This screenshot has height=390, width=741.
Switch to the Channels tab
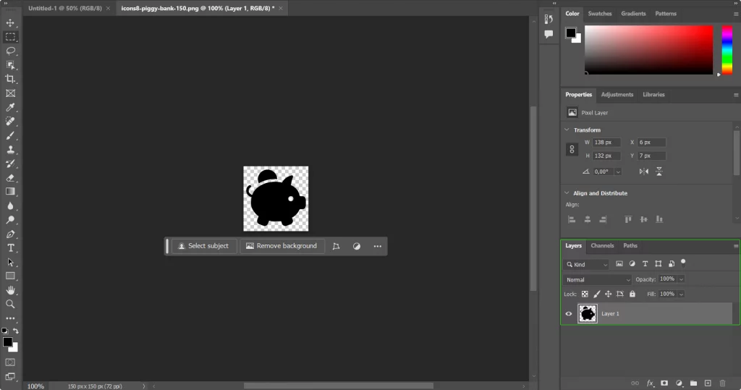[x=602, y=246]
